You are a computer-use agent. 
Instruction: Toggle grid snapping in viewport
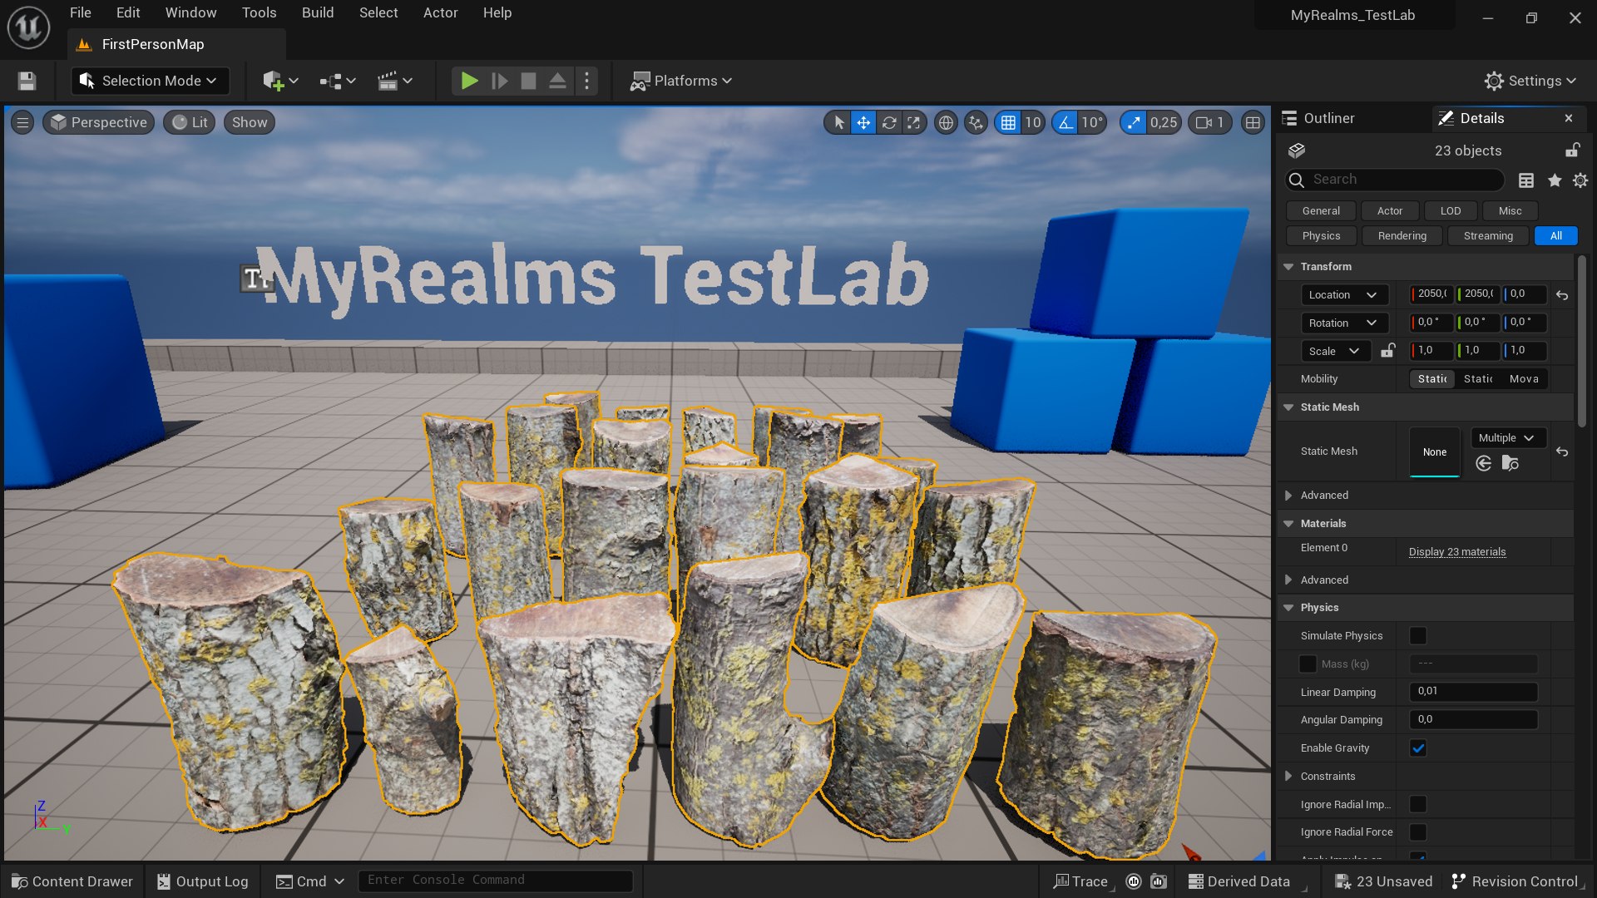[1008, 123]
